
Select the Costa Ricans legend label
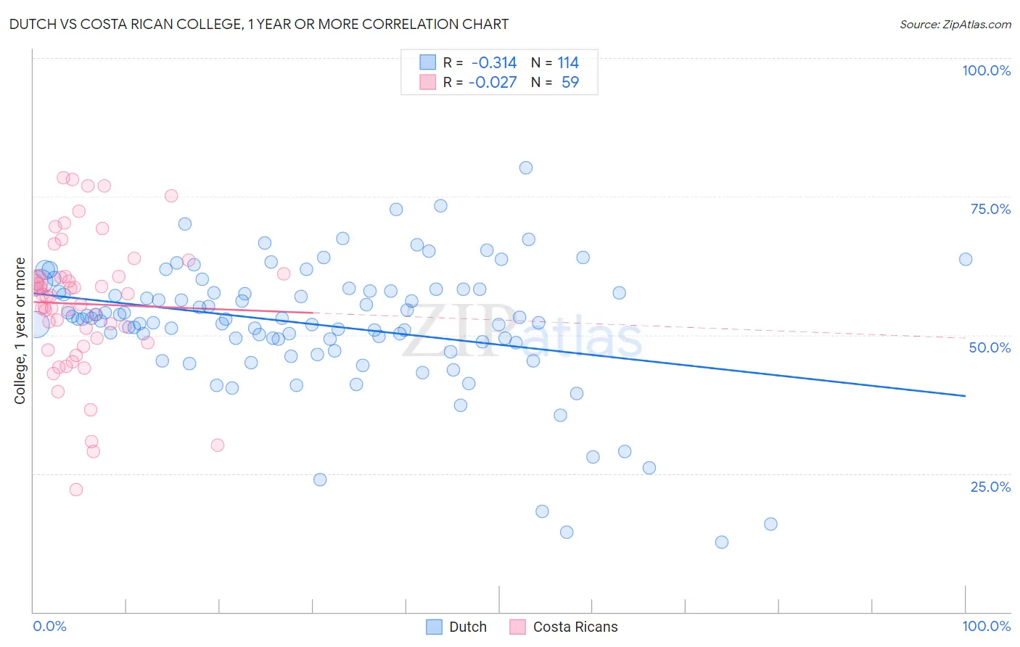pos(575,627)
